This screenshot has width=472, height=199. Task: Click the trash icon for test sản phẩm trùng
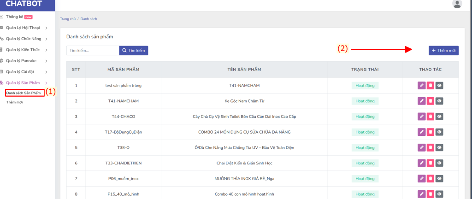pyautogui.click(x=430, y=85)
